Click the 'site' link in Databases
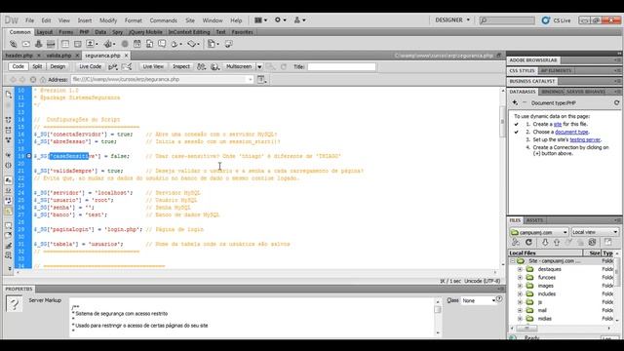This screenshot has height=351, width=624. click(557, 124)
